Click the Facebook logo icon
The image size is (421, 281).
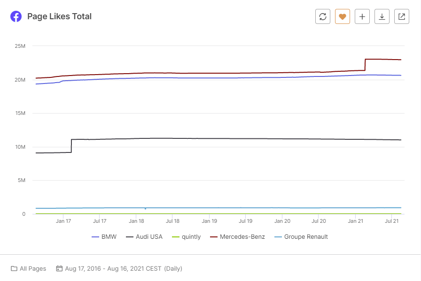16,16
